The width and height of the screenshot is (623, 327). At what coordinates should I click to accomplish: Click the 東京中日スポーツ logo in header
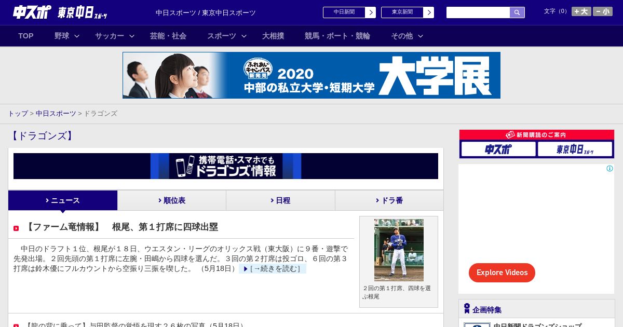83,12
